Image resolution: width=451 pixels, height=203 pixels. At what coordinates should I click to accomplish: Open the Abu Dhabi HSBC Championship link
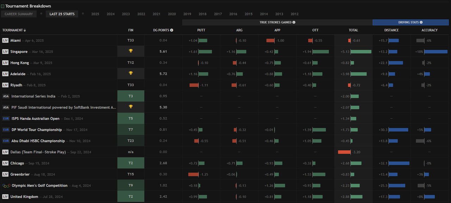38,141
